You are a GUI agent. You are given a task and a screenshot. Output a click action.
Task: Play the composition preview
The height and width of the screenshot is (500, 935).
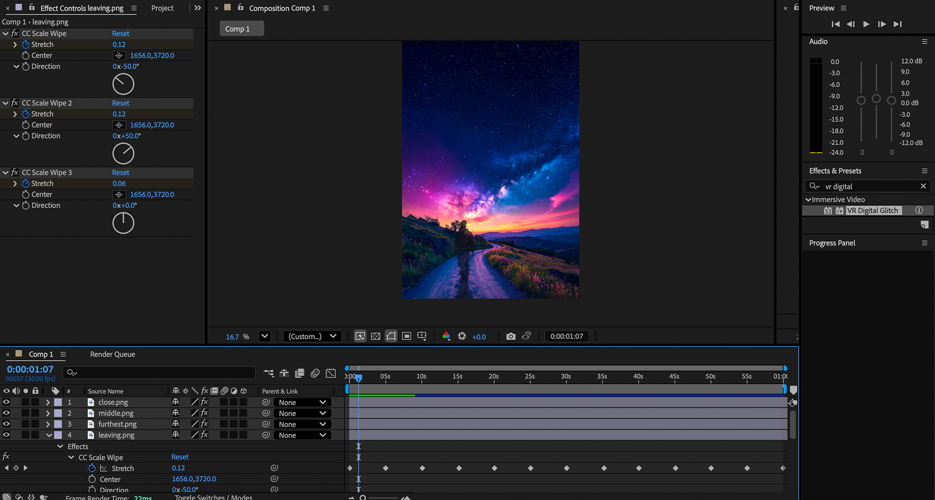[866, 24]
